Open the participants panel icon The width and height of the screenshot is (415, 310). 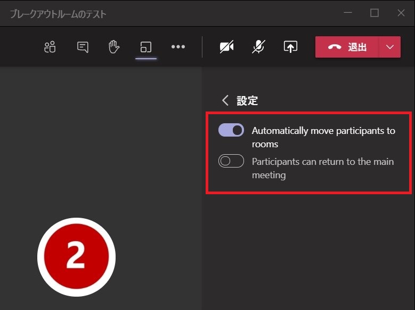[x=50, y=47]
